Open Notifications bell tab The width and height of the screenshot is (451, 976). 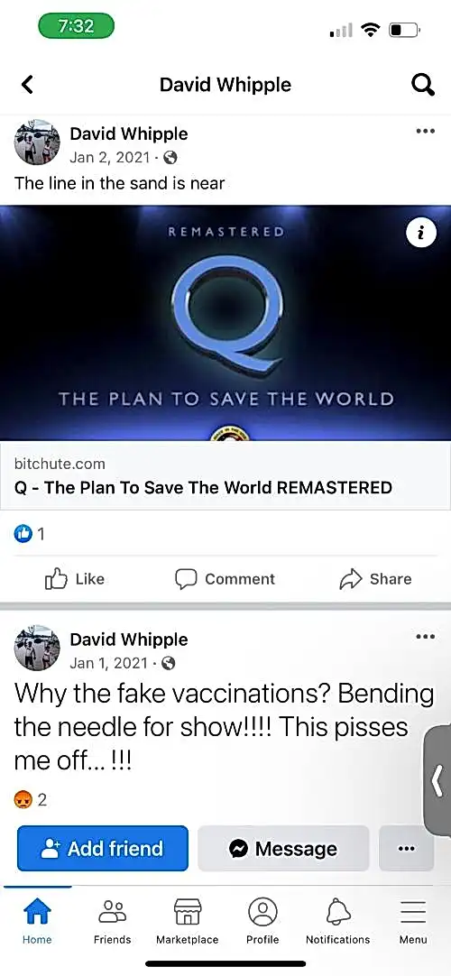(337, 922)
